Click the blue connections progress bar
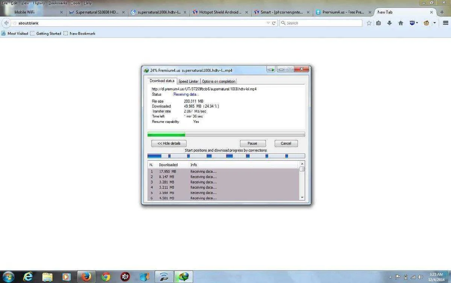Viewport: 451px width, 283px height. coord(226,156)
